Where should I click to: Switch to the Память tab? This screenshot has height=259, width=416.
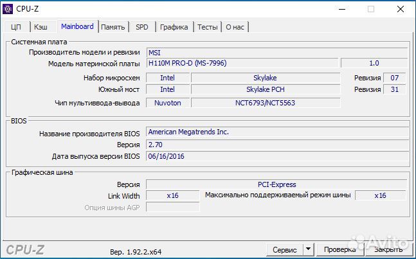point(113,27)
